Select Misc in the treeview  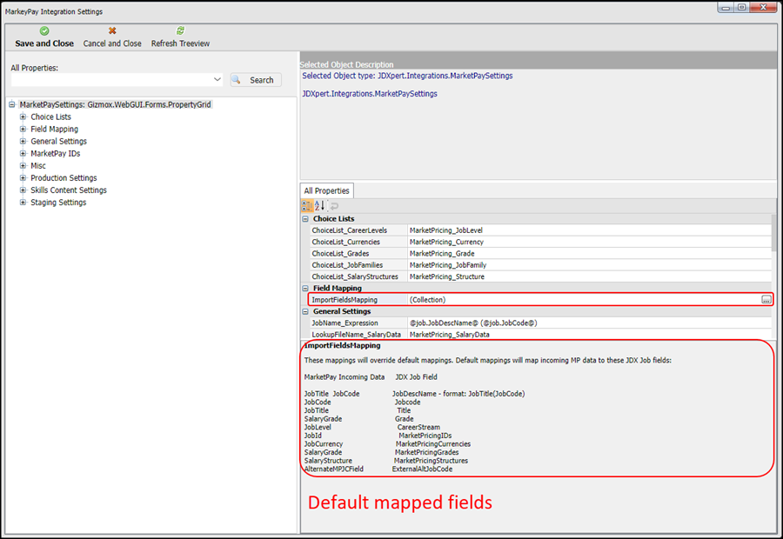click(x=38, y=166)
